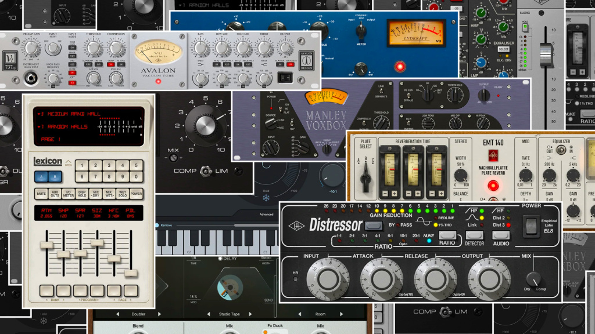The height and width of the screenshot is (334, 595).
Task: Click Lexicon AUX OUTS button
Action: (x=55, y=194)
